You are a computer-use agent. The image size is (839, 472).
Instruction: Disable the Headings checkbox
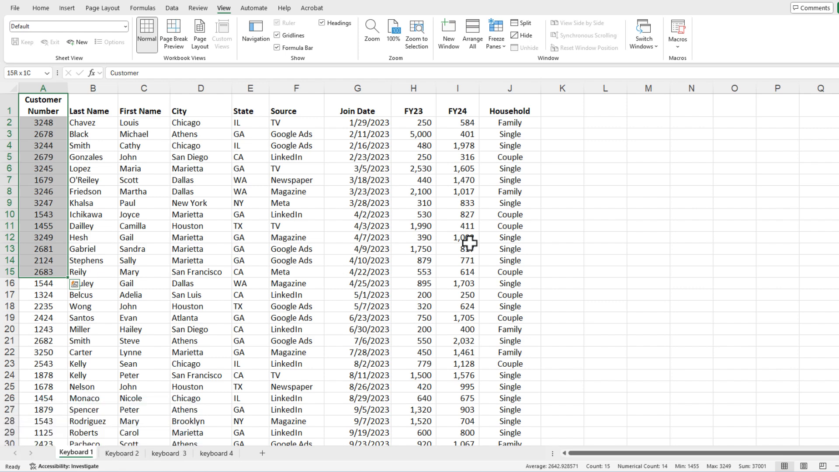322,23
